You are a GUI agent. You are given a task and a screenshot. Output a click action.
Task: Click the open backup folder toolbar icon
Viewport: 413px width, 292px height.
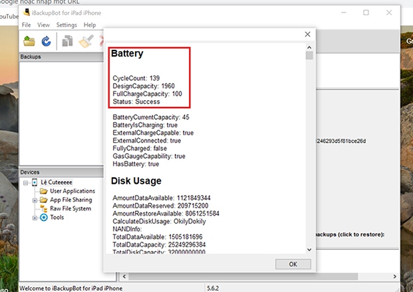point(29,41)
